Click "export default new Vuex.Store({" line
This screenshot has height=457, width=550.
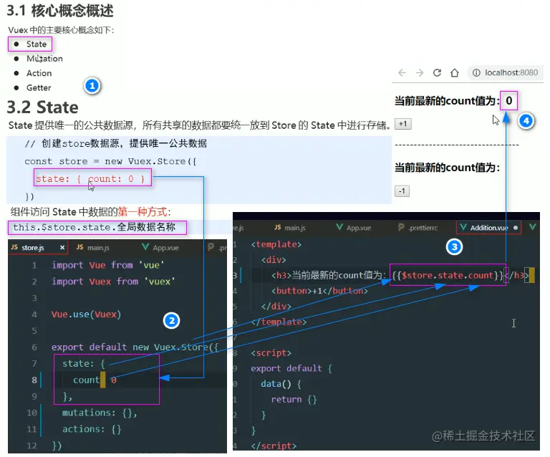coord(135,347)
